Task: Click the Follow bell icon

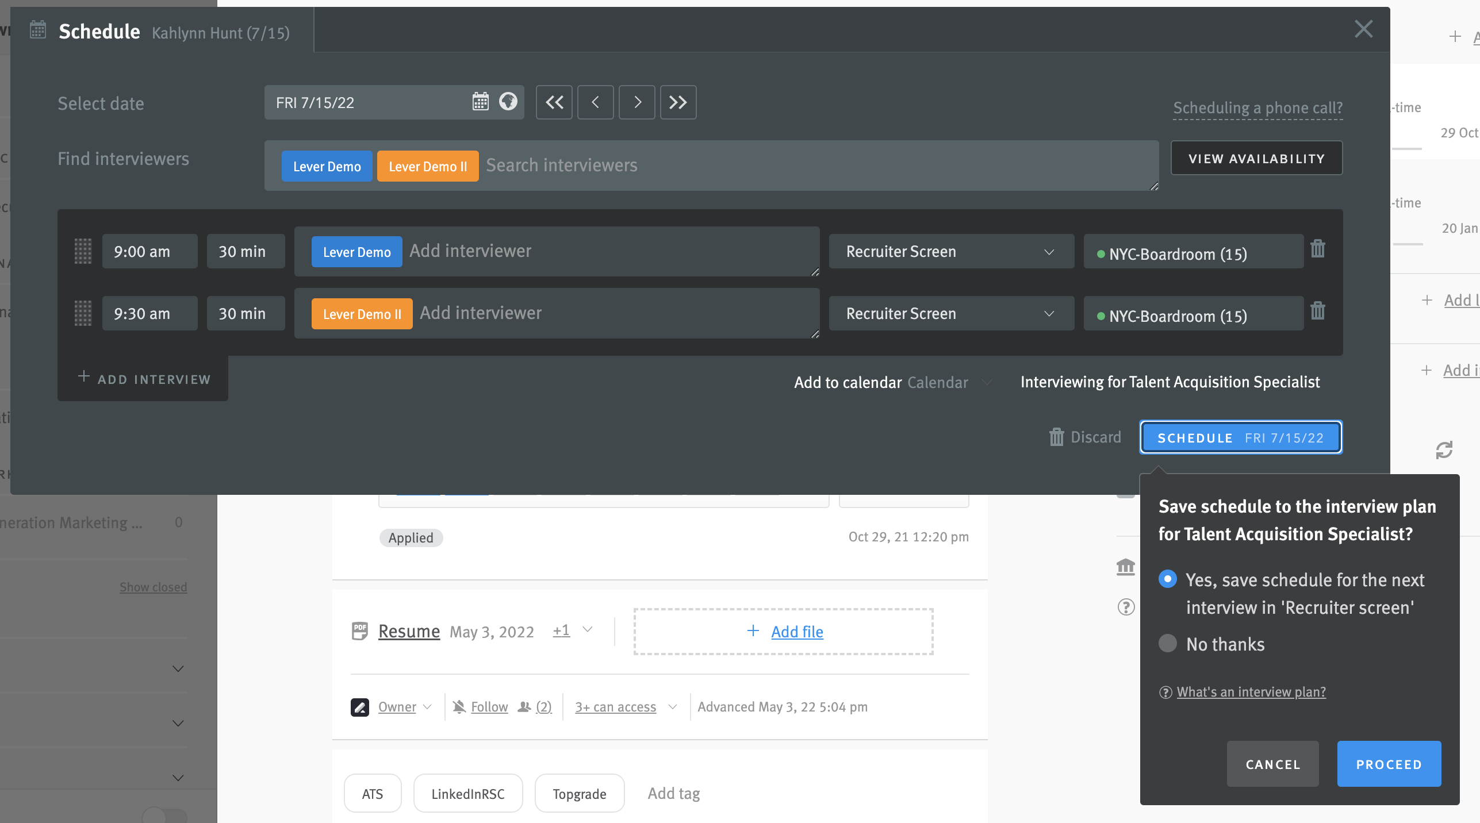Action: click(x=459, y=706)
